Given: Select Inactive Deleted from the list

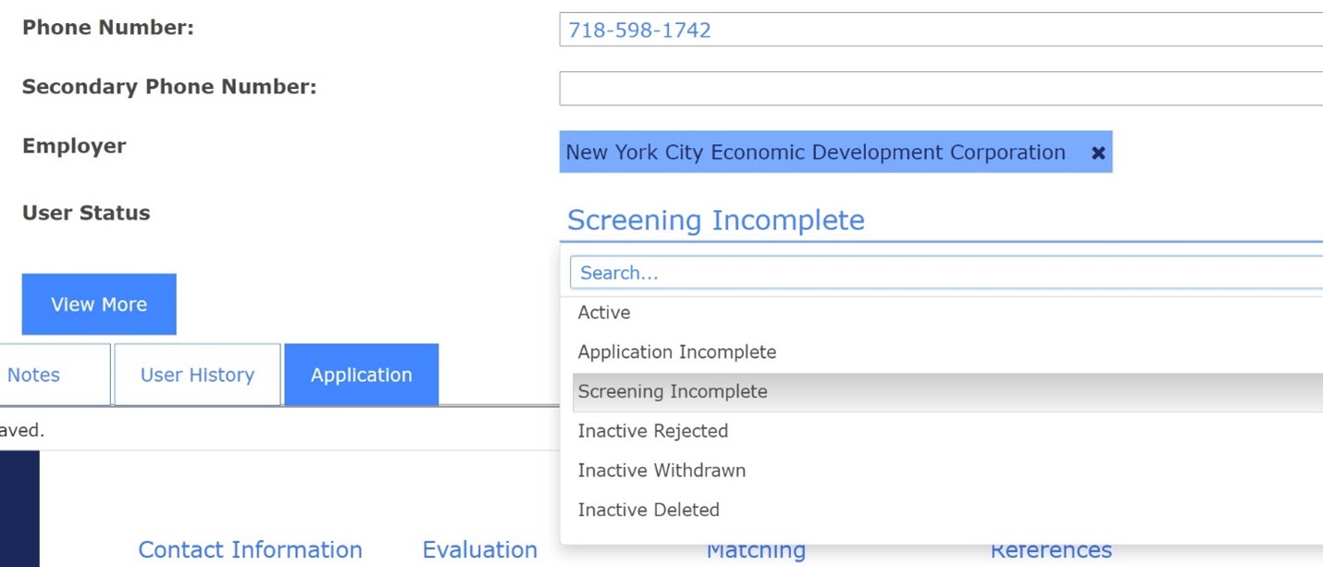Looking at the screenshot, I should click(x=649, y=510).
